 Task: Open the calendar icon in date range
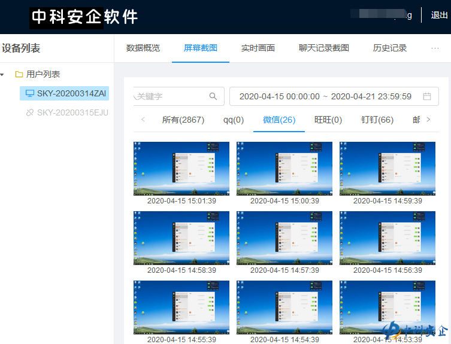tap(427, 96)
